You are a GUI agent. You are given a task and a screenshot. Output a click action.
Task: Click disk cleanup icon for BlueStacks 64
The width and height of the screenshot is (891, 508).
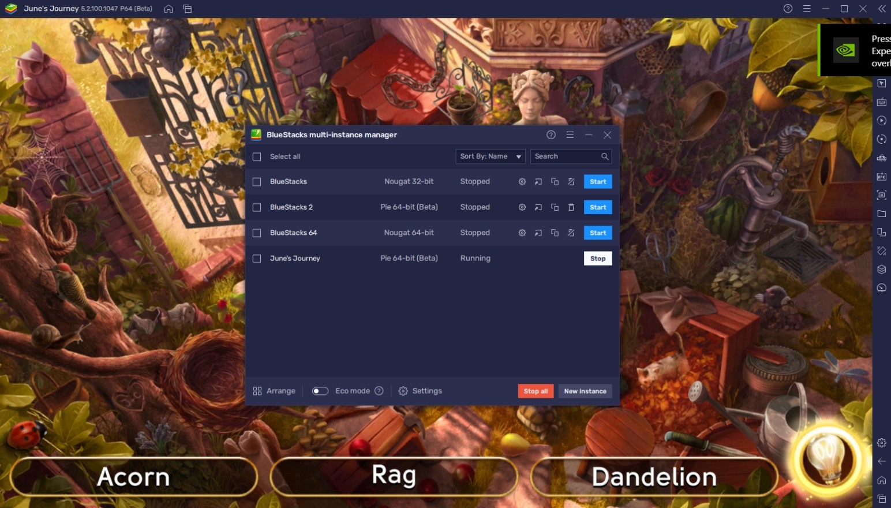[571, 233]
